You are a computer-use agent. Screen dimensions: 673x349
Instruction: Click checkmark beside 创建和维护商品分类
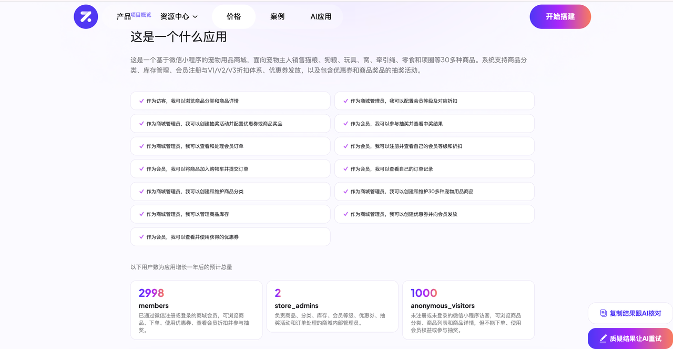click(141, 191)
